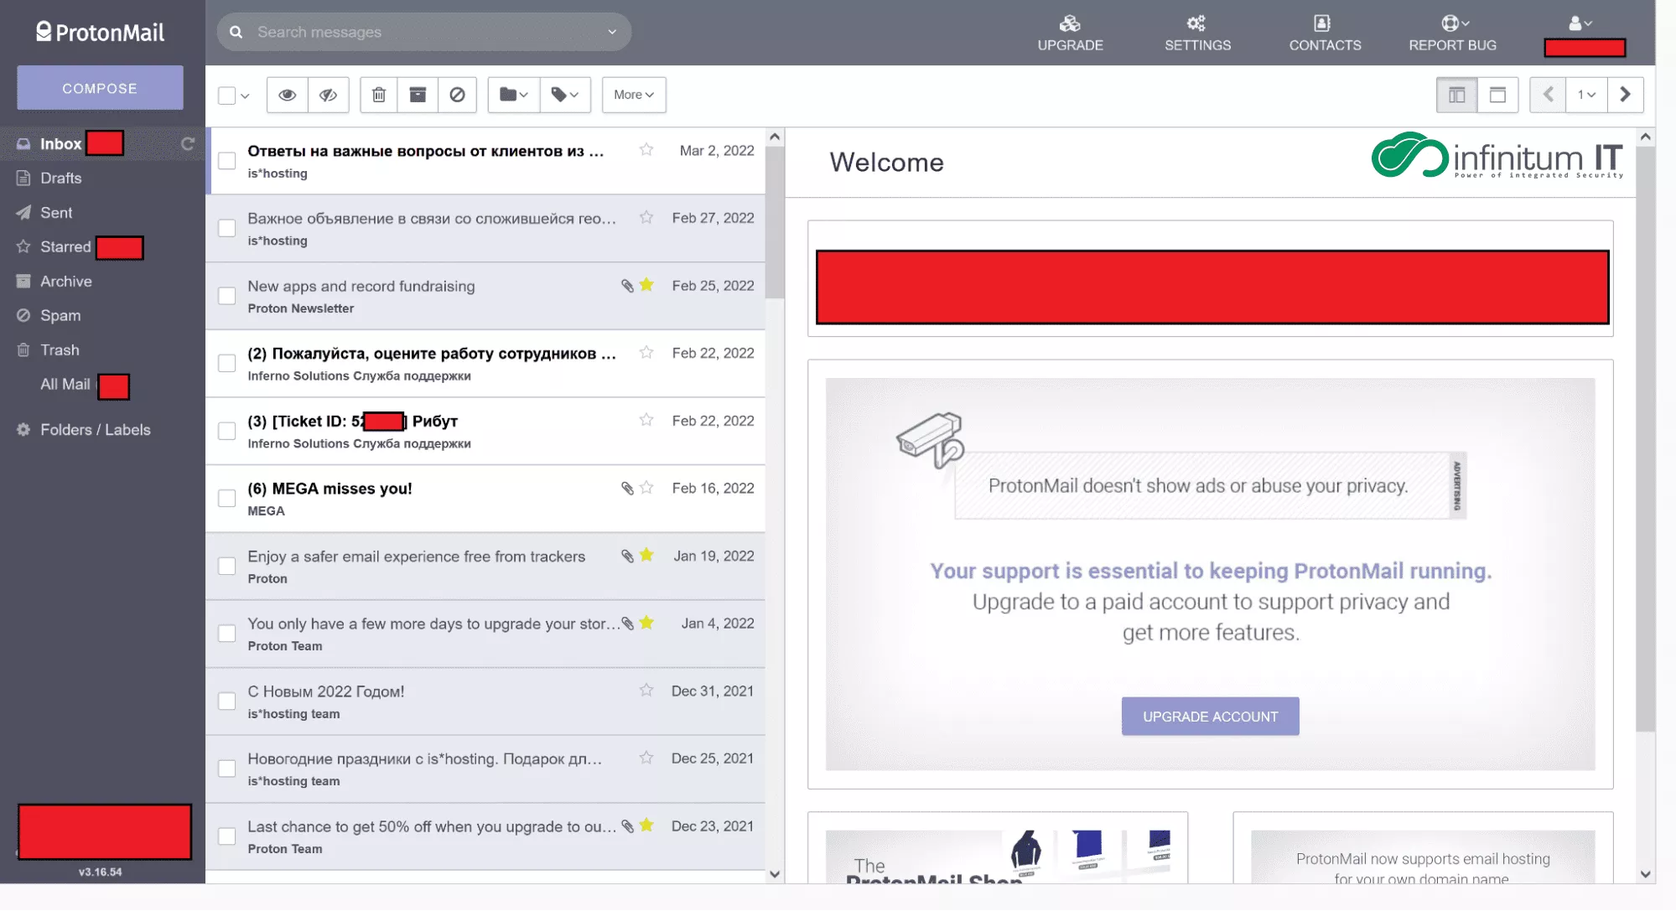Click the Upgrade Account button
This screenshot has height=911, width=1676.
[x=1210, y=717]
